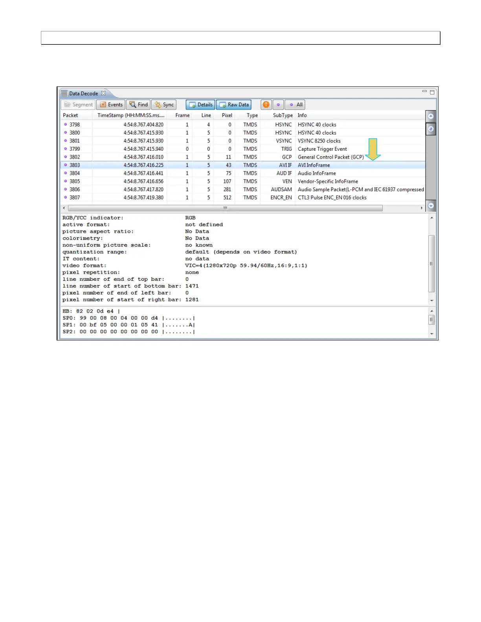
Task: Select the Audio Sample Packet row
Action: coord(243,190)
